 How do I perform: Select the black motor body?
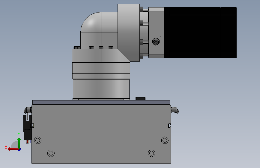(x=200, y=32)
